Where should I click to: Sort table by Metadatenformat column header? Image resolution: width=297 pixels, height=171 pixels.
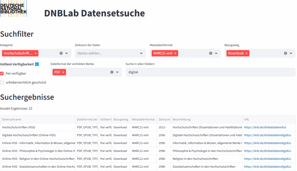(x=143, y=119)
